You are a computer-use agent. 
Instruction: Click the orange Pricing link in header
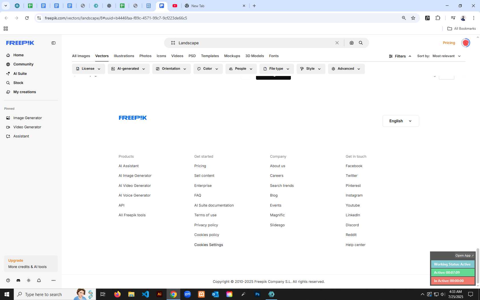tap(449, 43)
